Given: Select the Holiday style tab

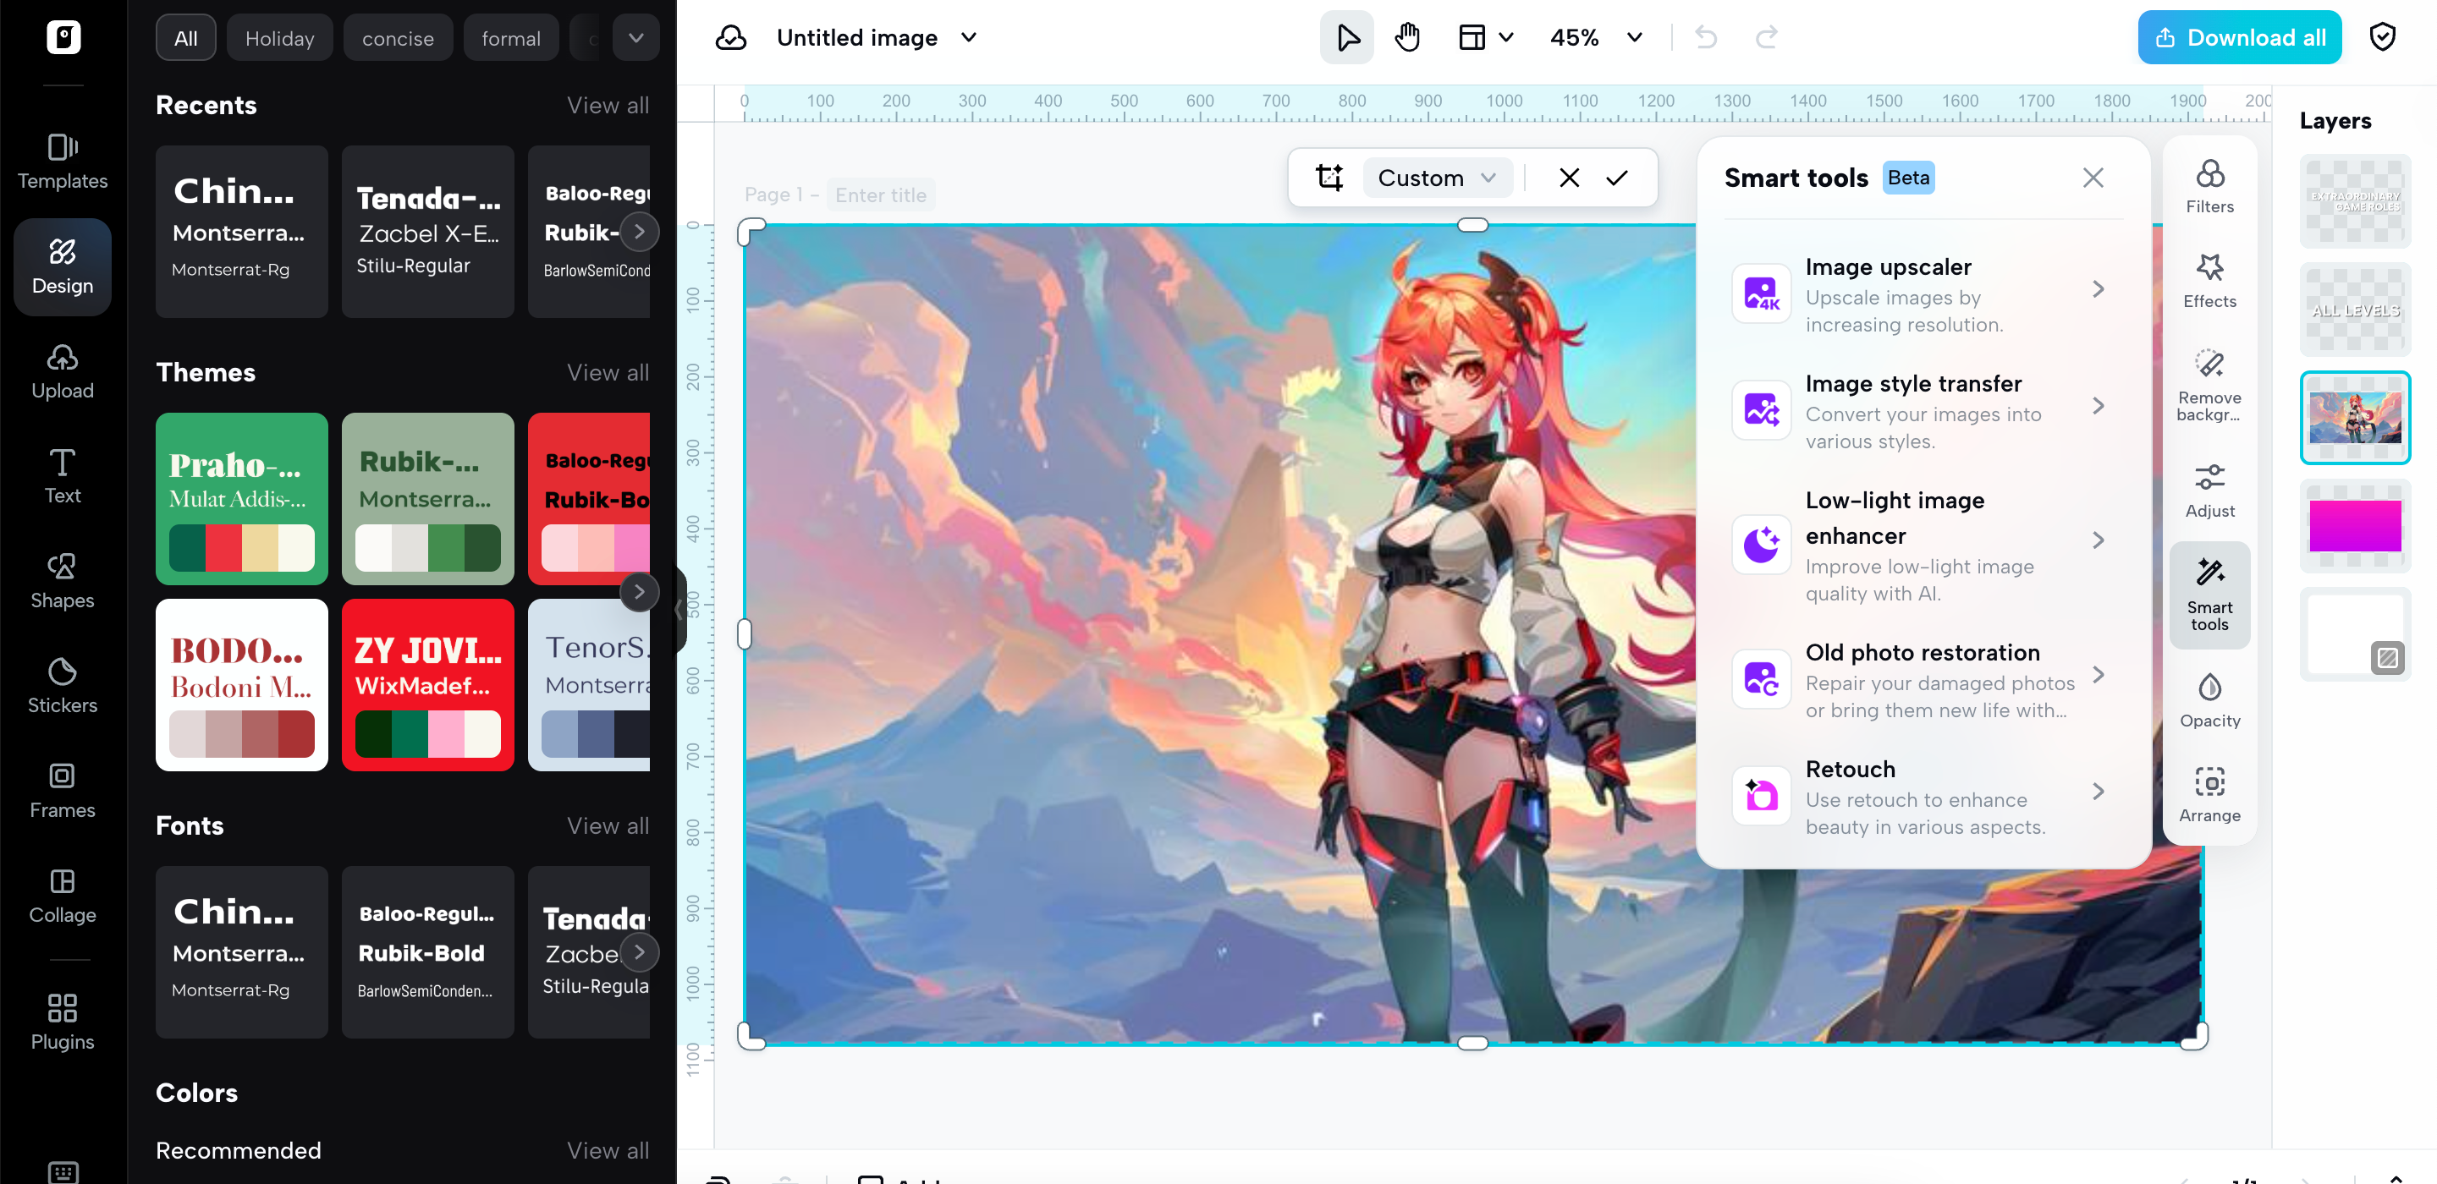Looking at the screenshot, I should 280,38.
